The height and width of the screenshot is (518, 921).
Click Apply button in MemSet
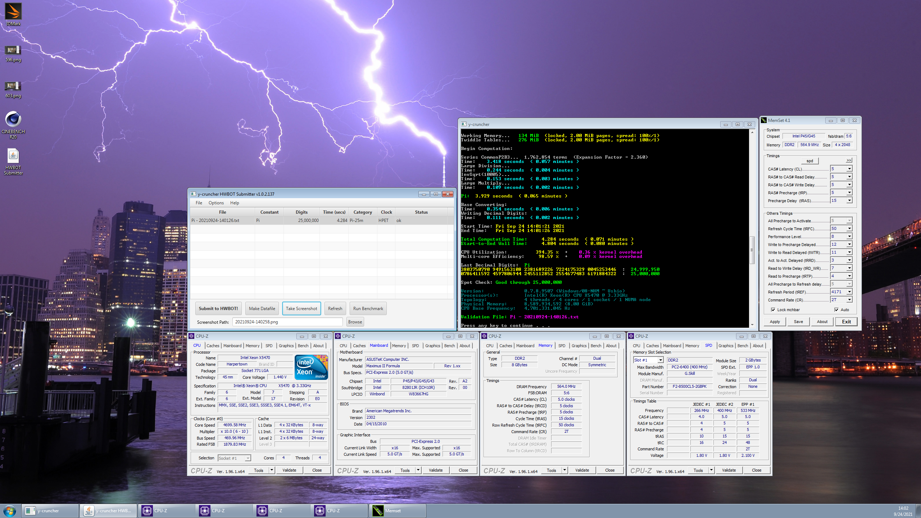click(775, 322)
